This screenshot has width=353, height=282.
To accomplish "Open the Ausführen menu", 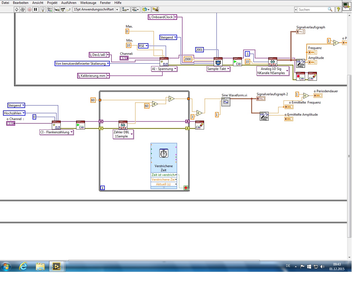I will (69, 3).
